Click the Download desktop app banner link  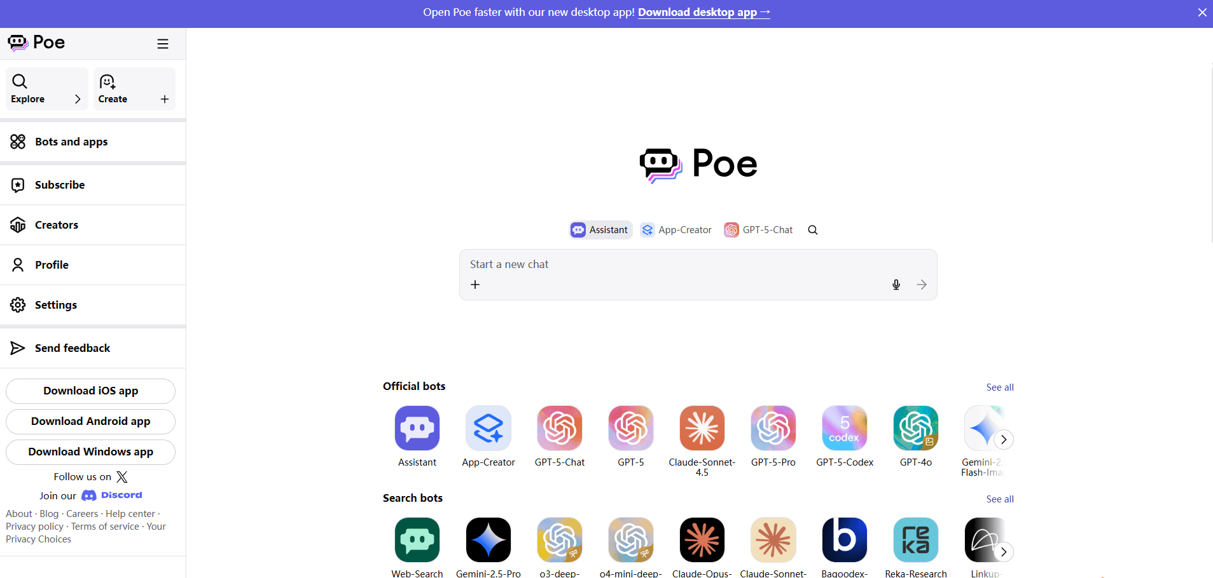tap(704, 12)
